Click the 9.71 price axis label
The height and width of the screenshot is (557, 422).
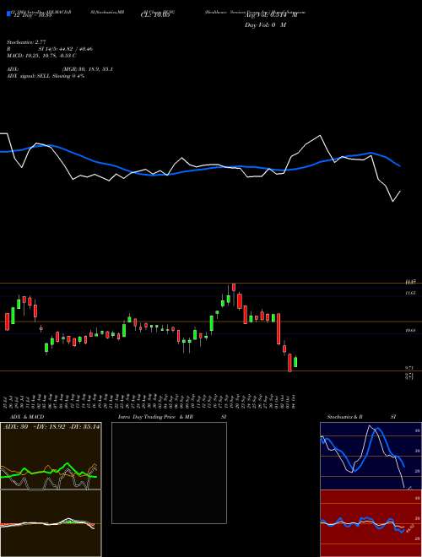[410, 368]
